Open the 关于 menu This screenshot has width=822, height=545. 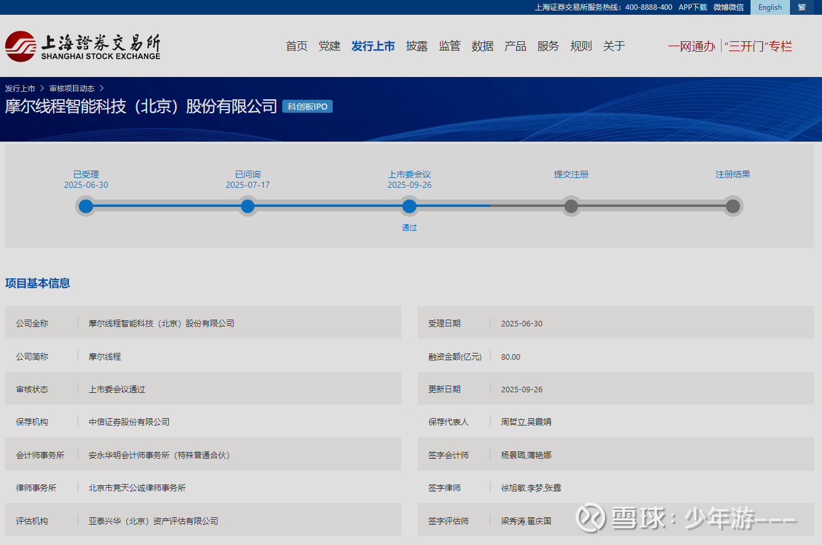click(614, 46)
